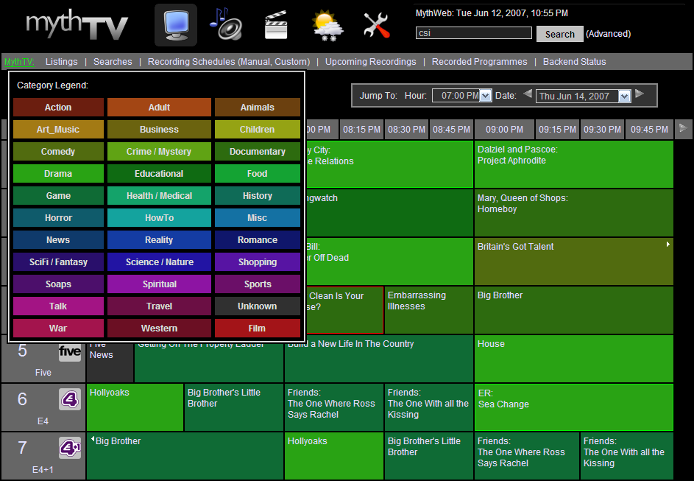694x481 pixels.
Task: Open the Date Thu Jun 14, 2007 dropdown
Action: pos(583,96)
